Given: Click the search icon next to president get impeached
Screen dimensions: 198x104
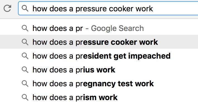Looking at the screenshot, I should pyautogui.click(x=25, y=56).
